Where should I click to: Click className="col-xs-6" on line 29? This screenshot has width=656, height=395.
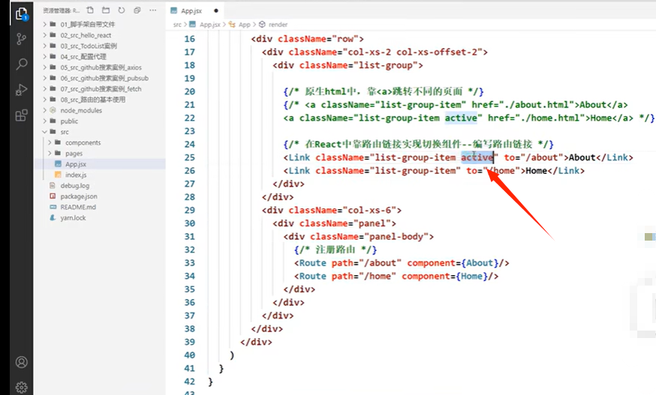[342, 211]
